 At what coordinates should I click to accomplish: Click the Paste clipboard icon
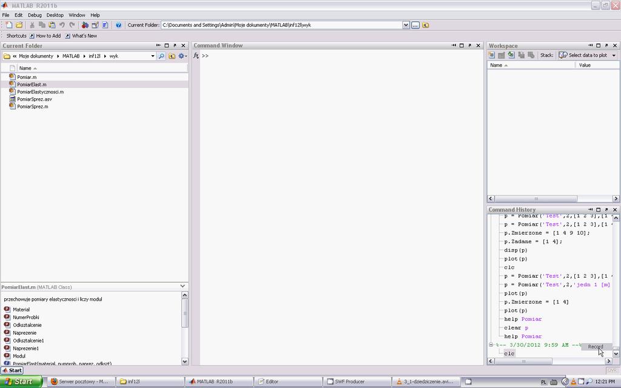pyautogui.click(x=52, y=25)
